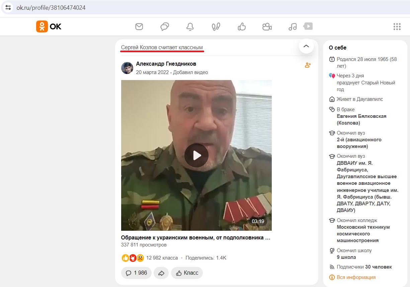Open the guests footprints icon
Screen dimensions: 410x287
[216, 27]
